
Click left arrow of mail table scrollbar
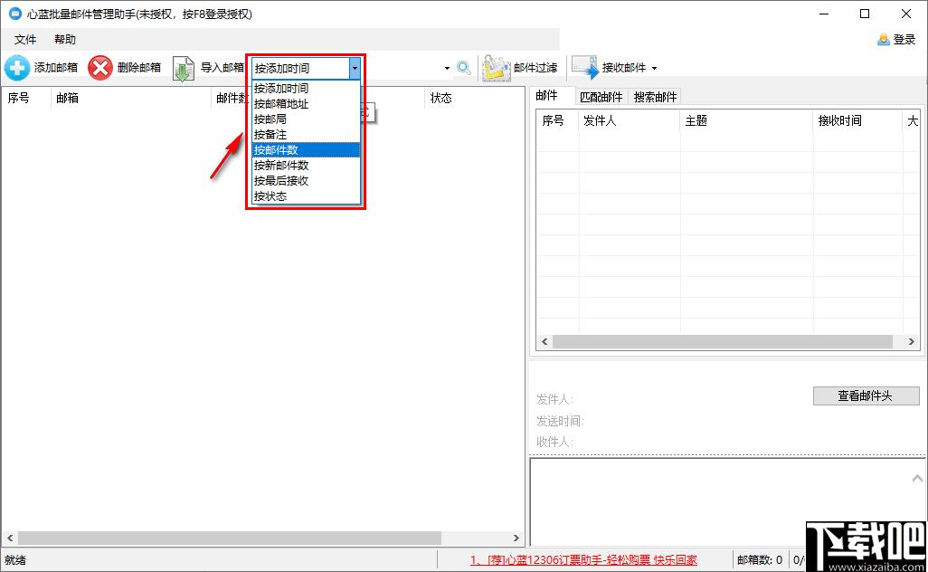coord(544,341)
